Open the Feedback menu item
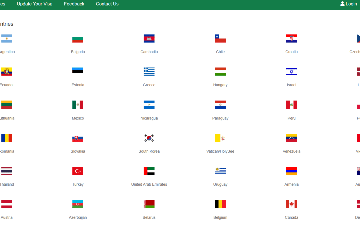Screen dimensions: 360x225 [x=74, y=4]
